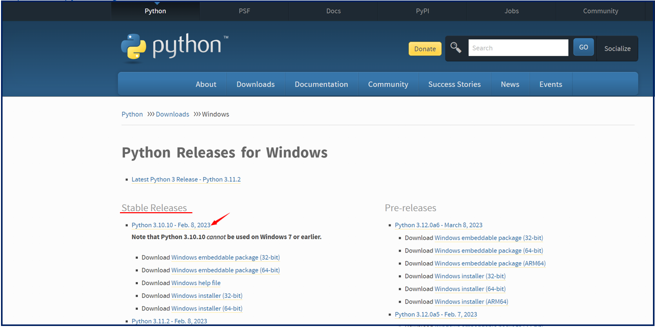Viewport: 655px width, 327px height.
Task: Go to Downloads breadcrumb link
Action: pyautogui.click(x=173, y=114)
